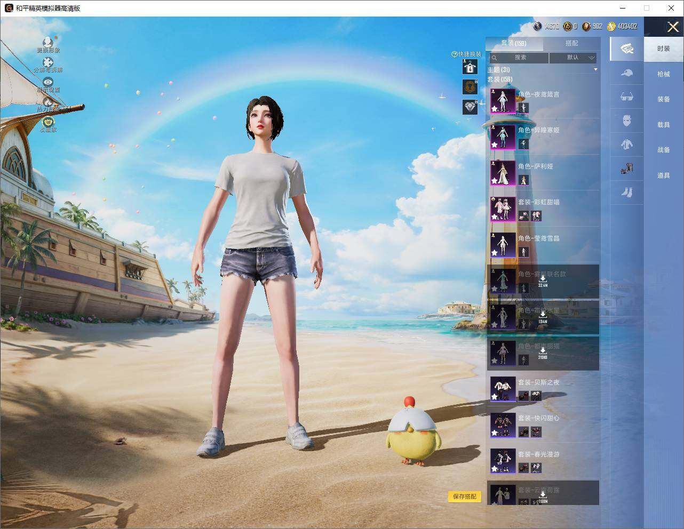Screen dimensions: 684x529
Task: Open the 分解与拆解 puzzle icon
Action: click(48, 63)
